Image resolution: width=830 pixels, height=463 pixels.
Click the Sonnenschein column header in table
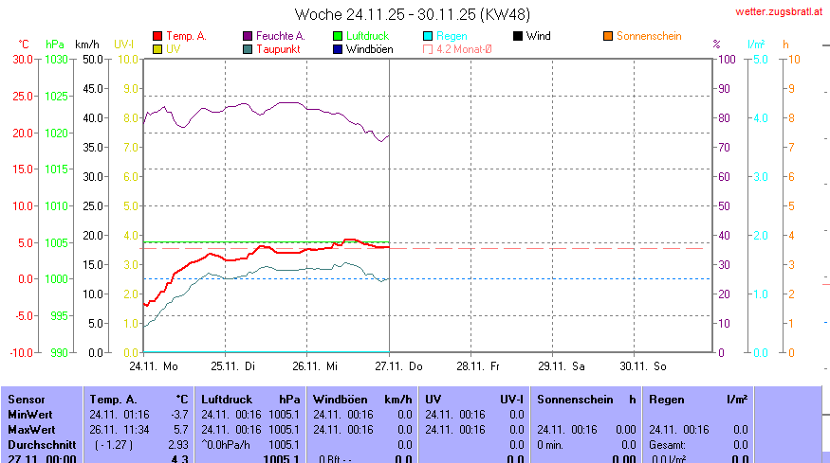pos(572,400)
